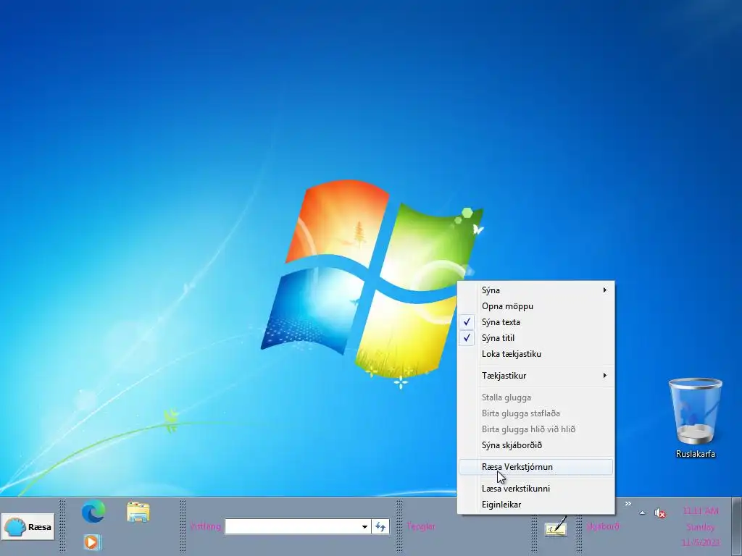Viewport: 742px width, 556px height.
Task: Click Show desktop button at taskbar end
Action: pos(736,527)
